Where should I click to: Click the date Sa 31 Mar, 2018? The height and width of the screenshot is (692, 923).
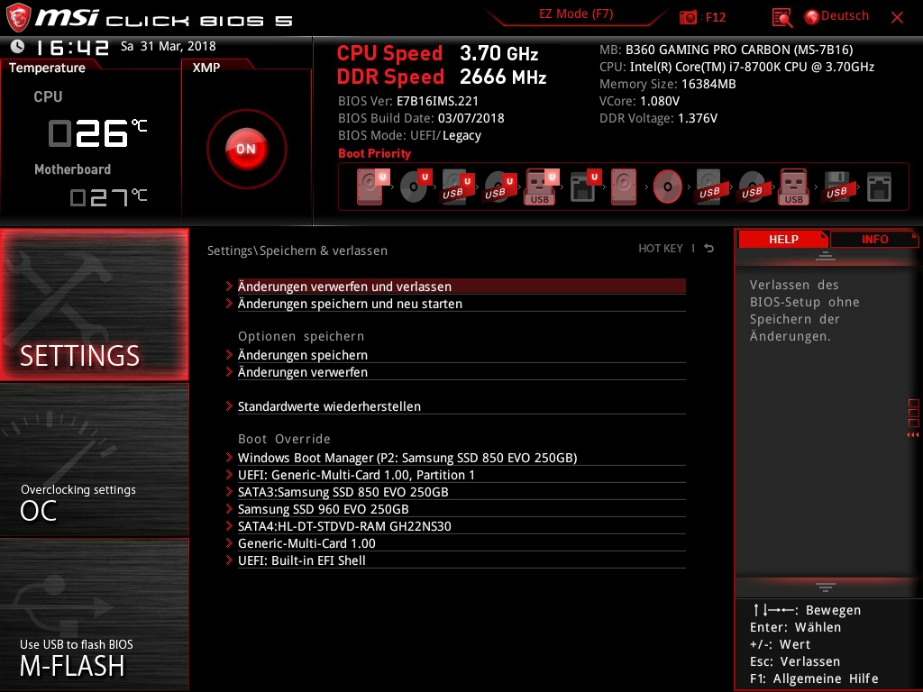click(x=169, y=46)
